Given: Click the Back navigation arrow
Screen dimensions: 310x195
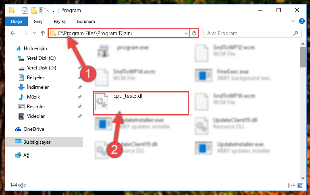Looking at the screenshot, I should point(13,33).
